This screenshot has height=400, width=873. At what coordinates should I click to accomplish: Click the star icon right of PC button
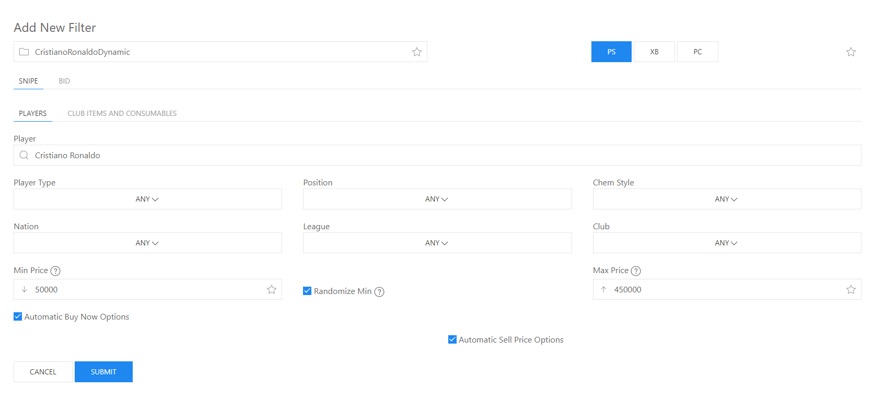851,52
